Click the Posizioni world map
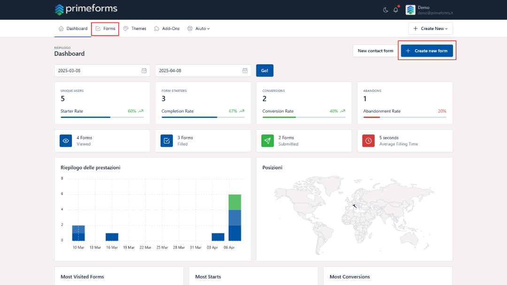507x285 pixels. 354,215
